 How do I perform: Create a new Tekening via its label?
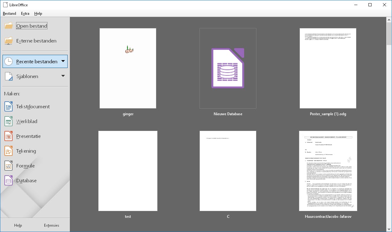click(26, 151)
